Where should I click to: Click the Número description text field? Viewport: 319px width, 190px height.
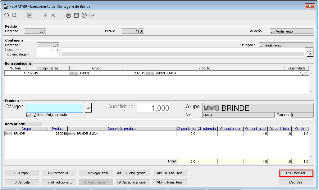pos(183,50)
